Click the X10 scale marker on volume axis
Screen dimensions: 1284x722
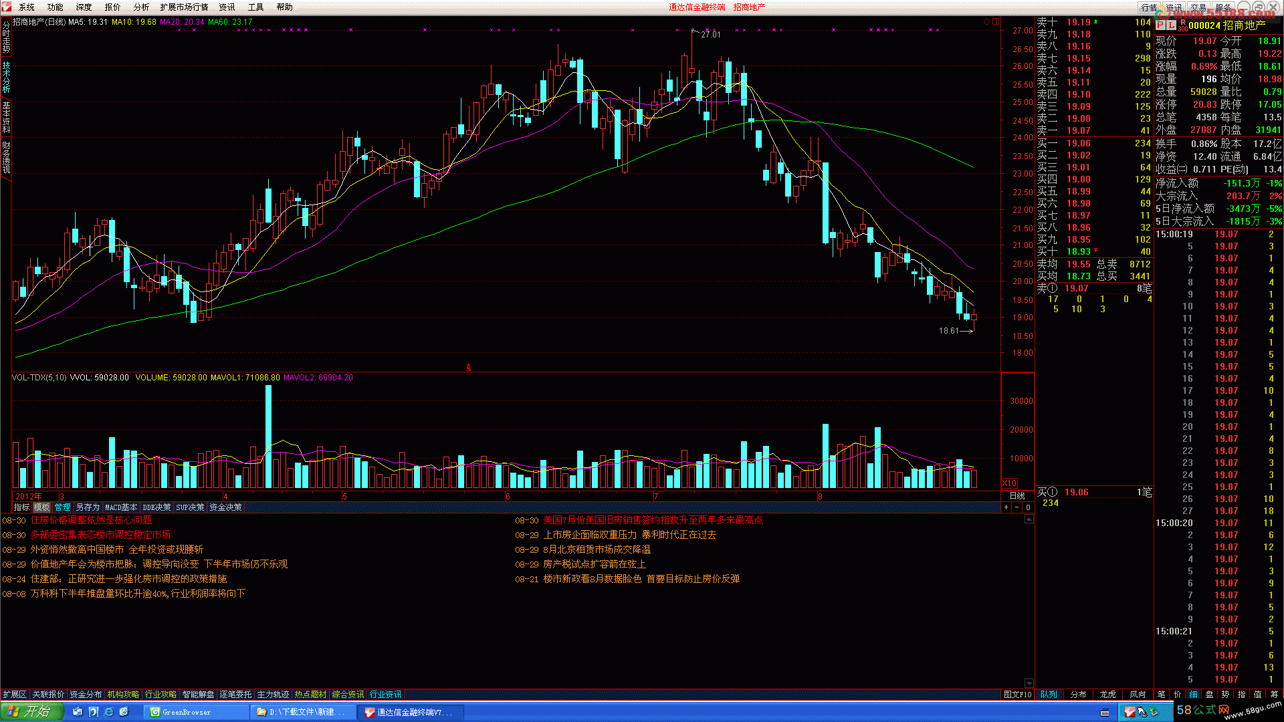point(1009,483)
